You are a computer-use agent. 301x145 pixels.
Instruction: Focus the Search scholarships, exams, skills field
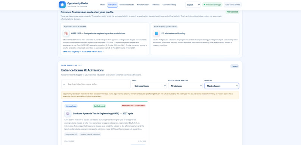[96, 84]
